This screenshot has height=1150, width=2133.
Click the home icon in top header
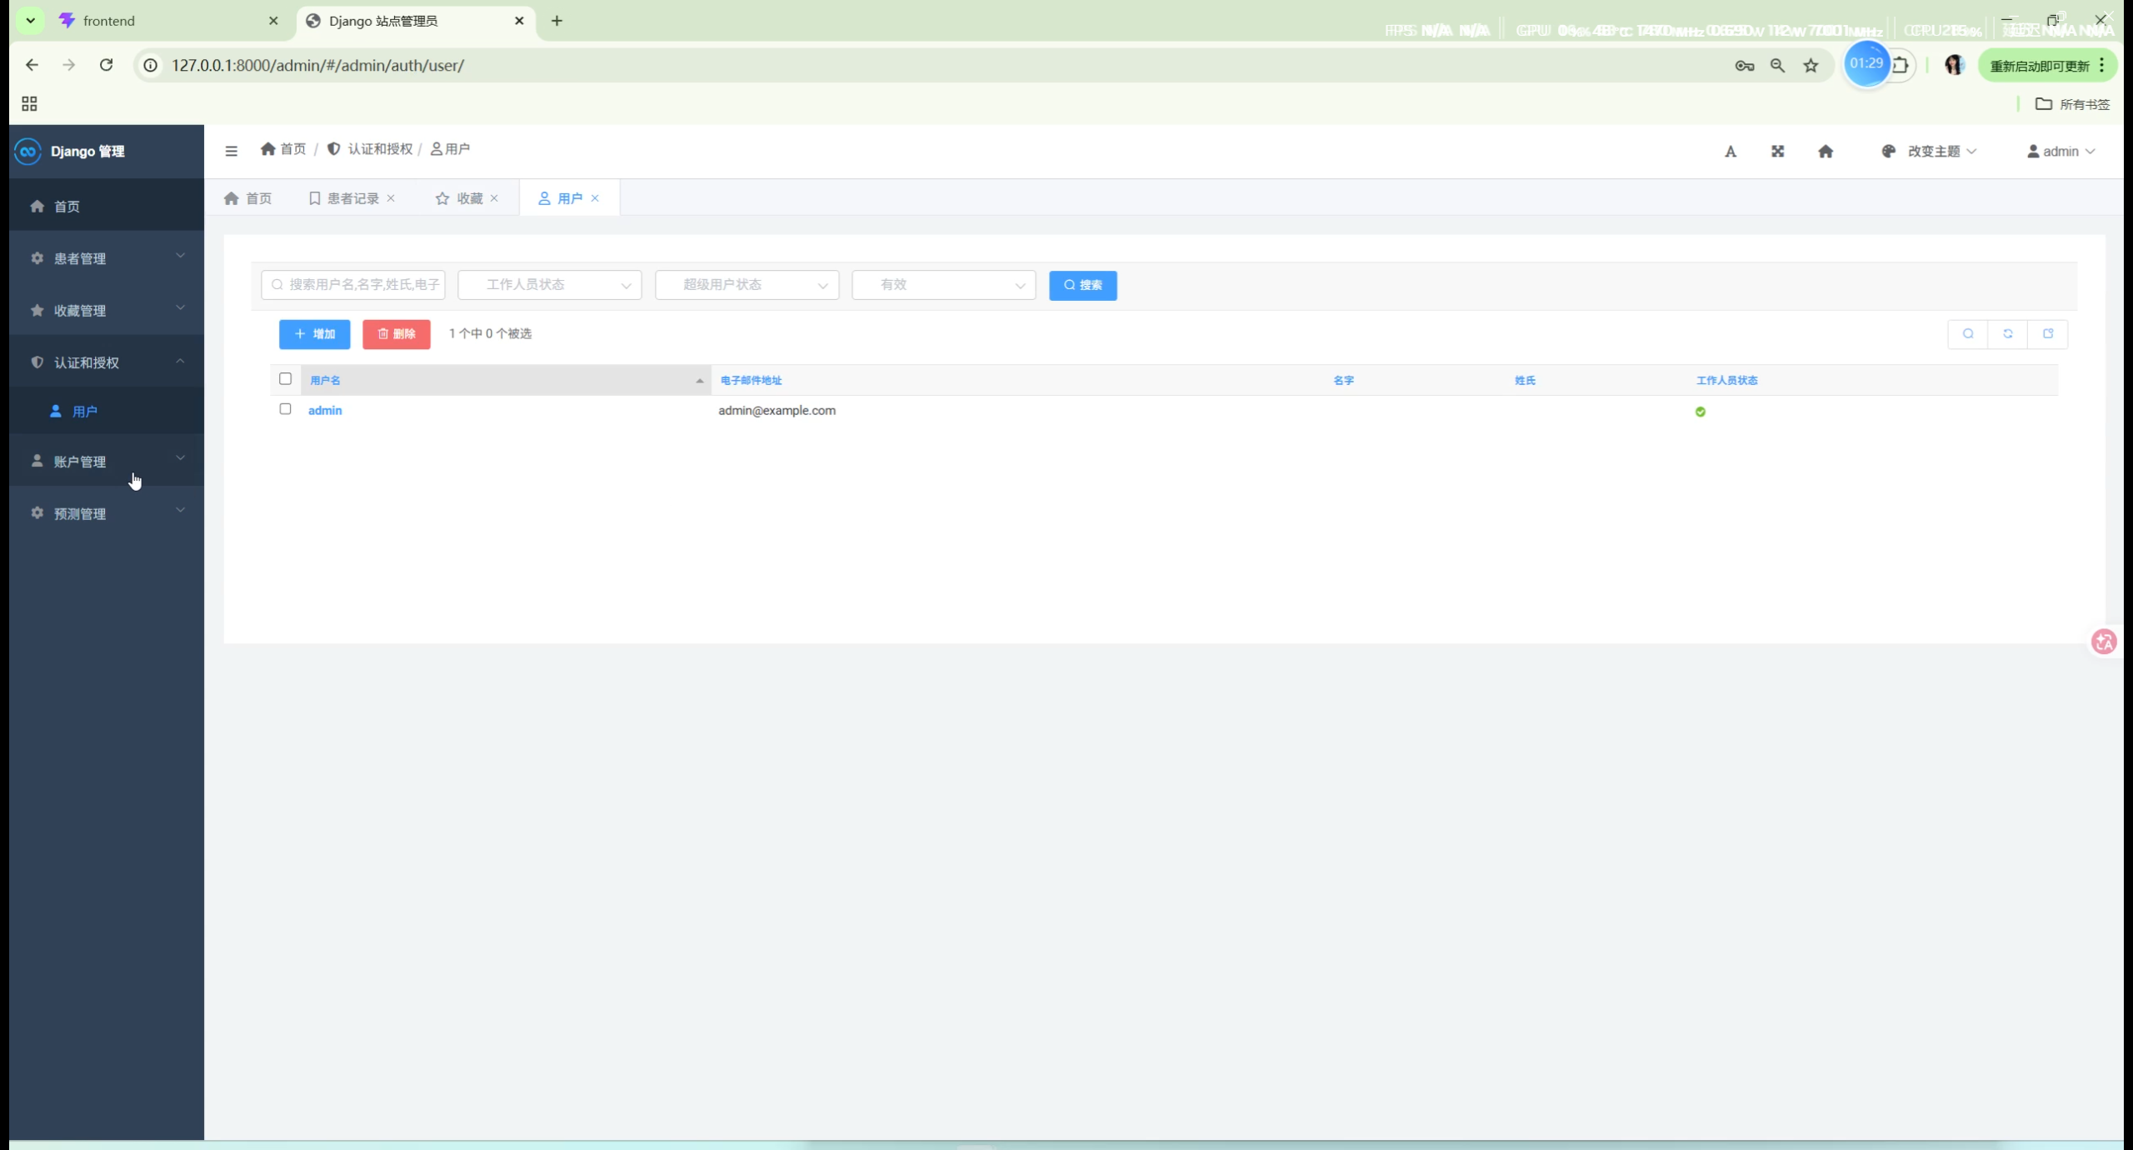(x=1826, y=151)
